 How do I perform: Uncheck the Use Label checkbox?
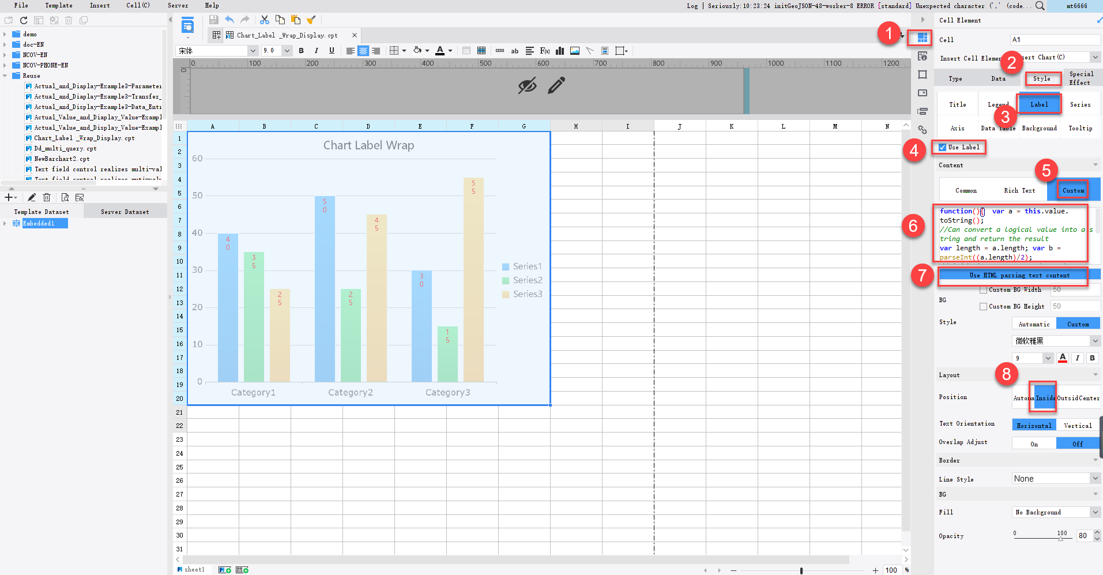pos(943,147)
